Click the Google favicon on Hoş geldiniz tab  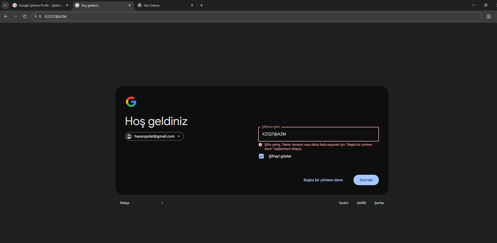coord(77,5)
